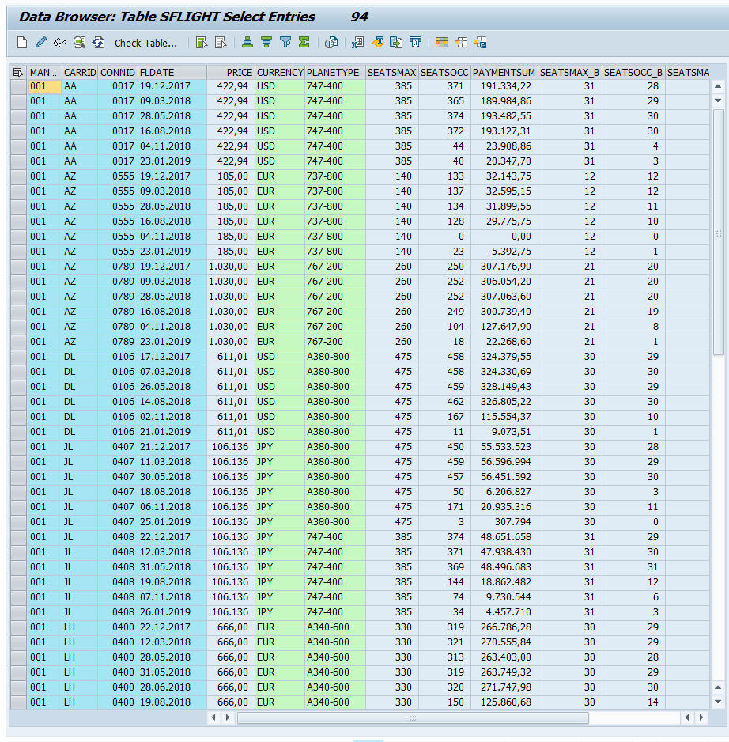Click the table corner select-all icon
The image size is (729, 742).
click(18, 73)
